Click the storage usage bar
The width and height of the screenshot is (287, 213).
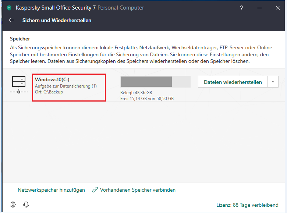(155, 82)
